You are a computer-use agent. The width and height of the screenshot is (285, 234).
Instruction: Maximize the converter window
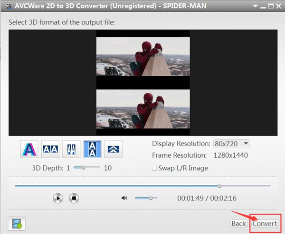coord(271,6)
